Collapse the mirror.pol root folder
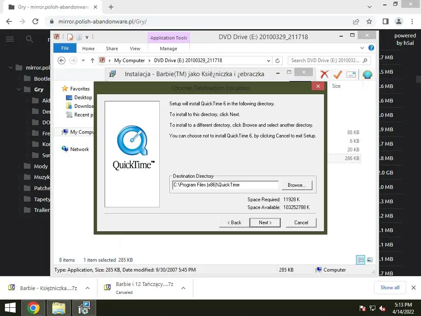The width and height of the screenshot is (421, 316). click(10, 67)
